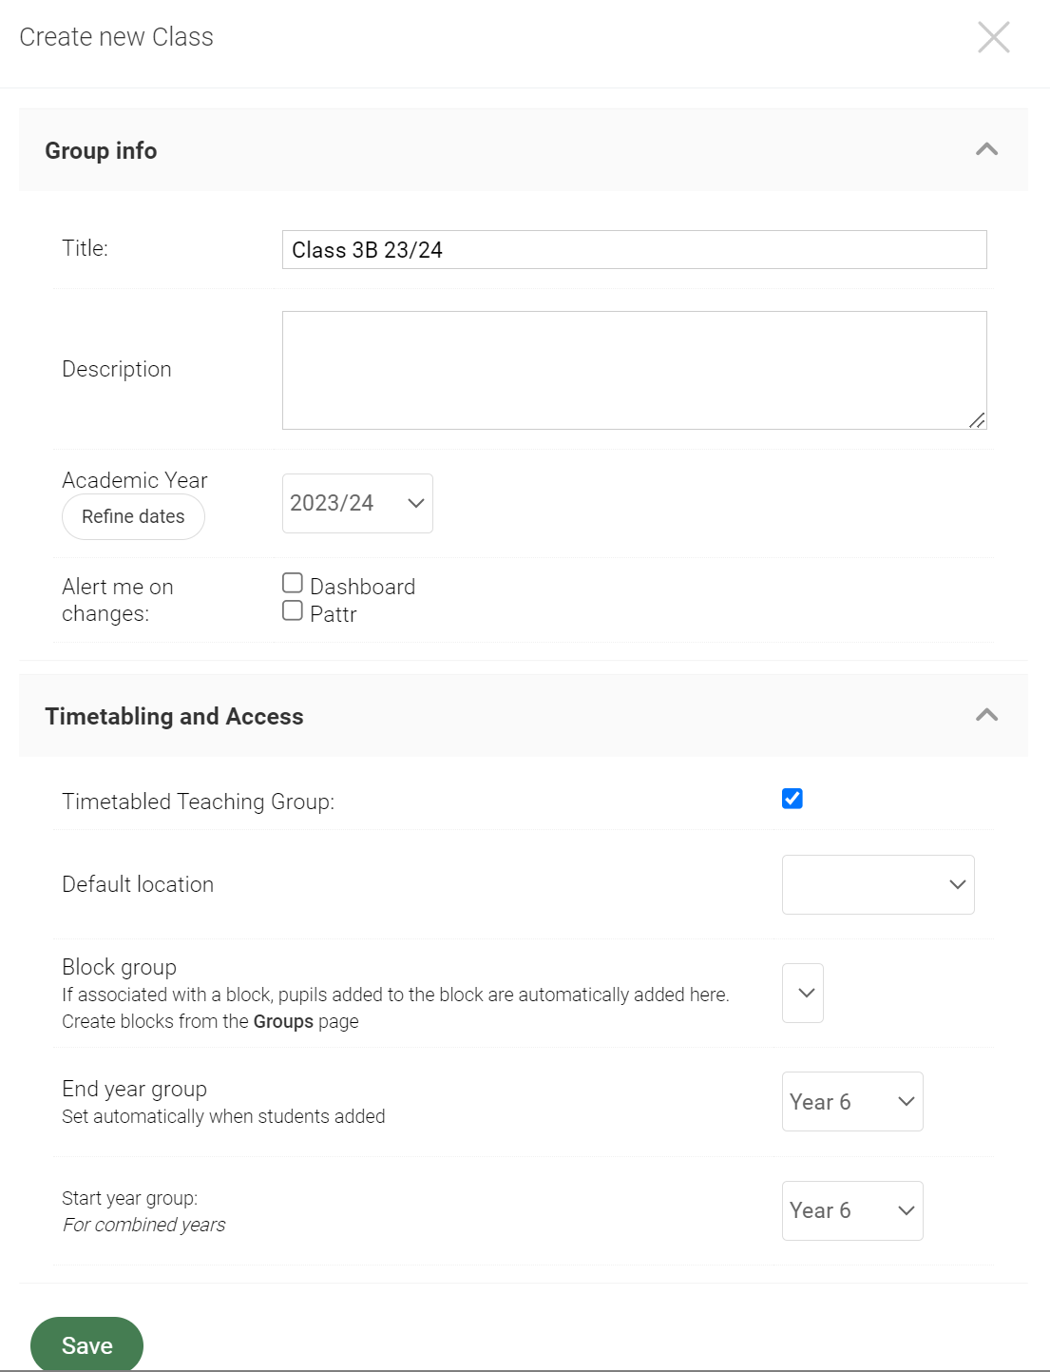This screenshot has height=1372, width=1050.
Task: Click the Description resize handle
Action: tap(977, 421)
